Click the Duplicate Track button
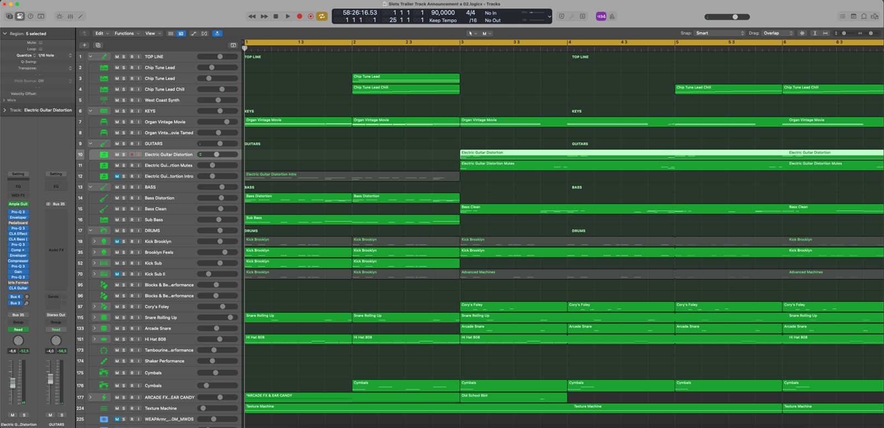The width and height of the screenshot is (884, 428). [98, 45]
